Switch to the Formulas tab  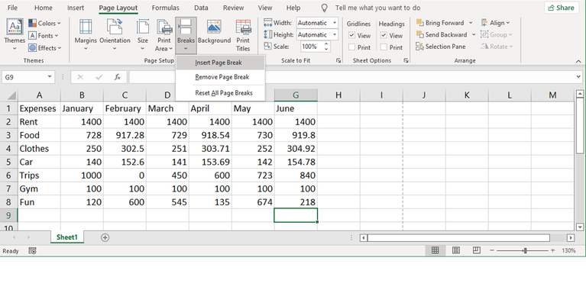(165, 8)
